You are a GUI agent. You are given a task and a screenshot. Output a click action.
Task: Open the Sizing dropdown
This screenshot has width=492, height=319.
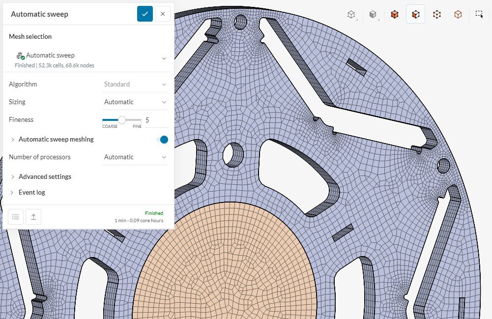[x=135, y=102]
